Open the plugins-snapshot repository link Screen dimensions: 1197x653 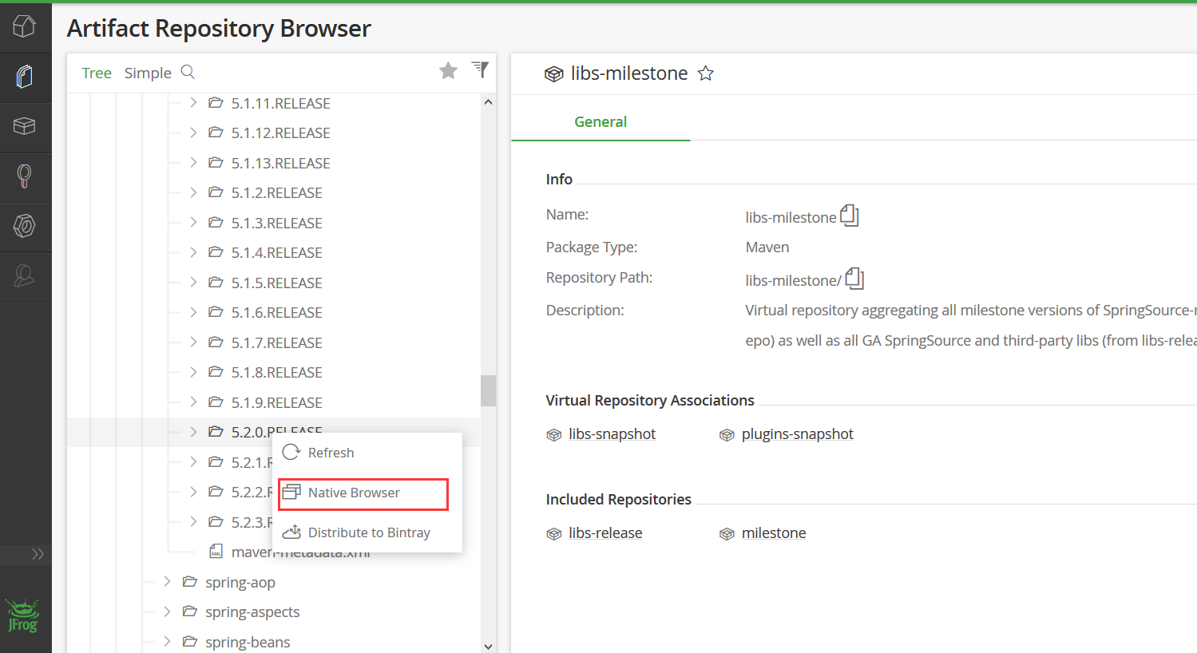[798, 434]
